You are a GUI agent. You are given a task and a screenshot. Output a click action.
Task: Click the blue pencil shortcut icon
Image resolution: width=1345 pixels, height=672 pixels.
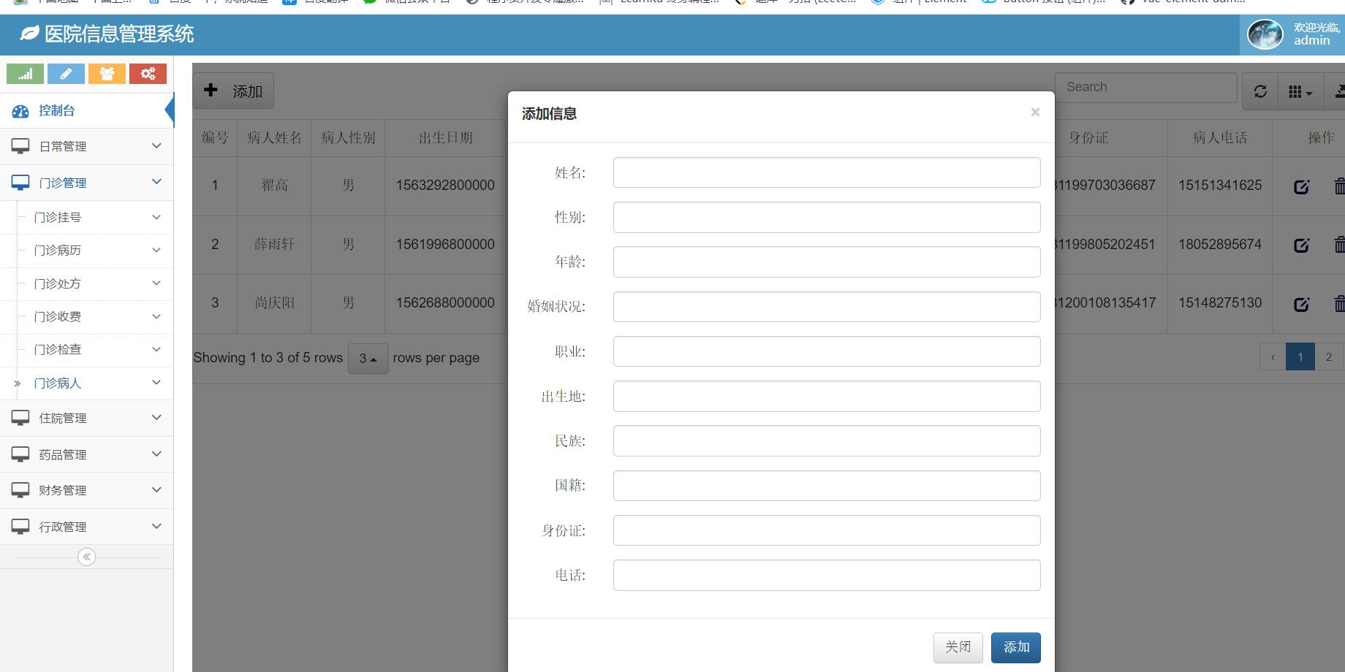pyautogui.click(x=66, y=74)
